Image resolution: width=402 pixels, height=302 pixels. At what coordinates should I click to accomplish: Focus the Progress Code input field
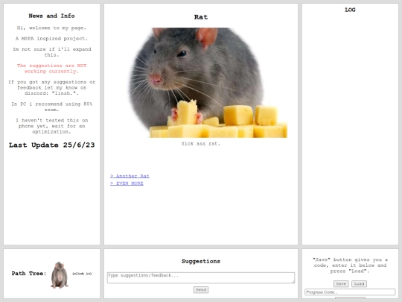click(350, 292)
